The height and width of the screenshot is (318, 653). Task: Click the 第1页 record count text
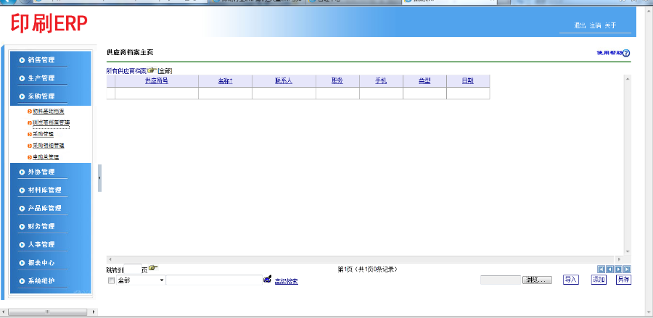pyautogui.click(x=367, y=269)
